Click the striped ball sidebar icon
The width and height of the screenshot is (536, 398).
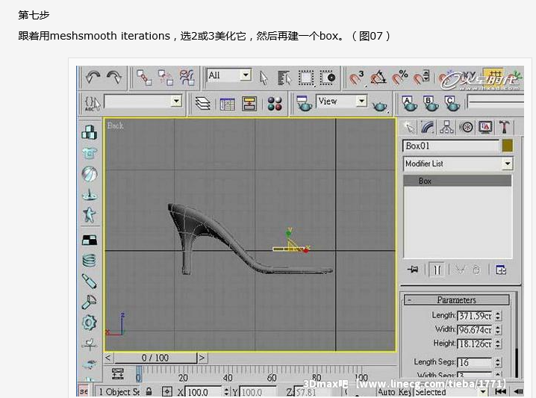click(90, 174)
